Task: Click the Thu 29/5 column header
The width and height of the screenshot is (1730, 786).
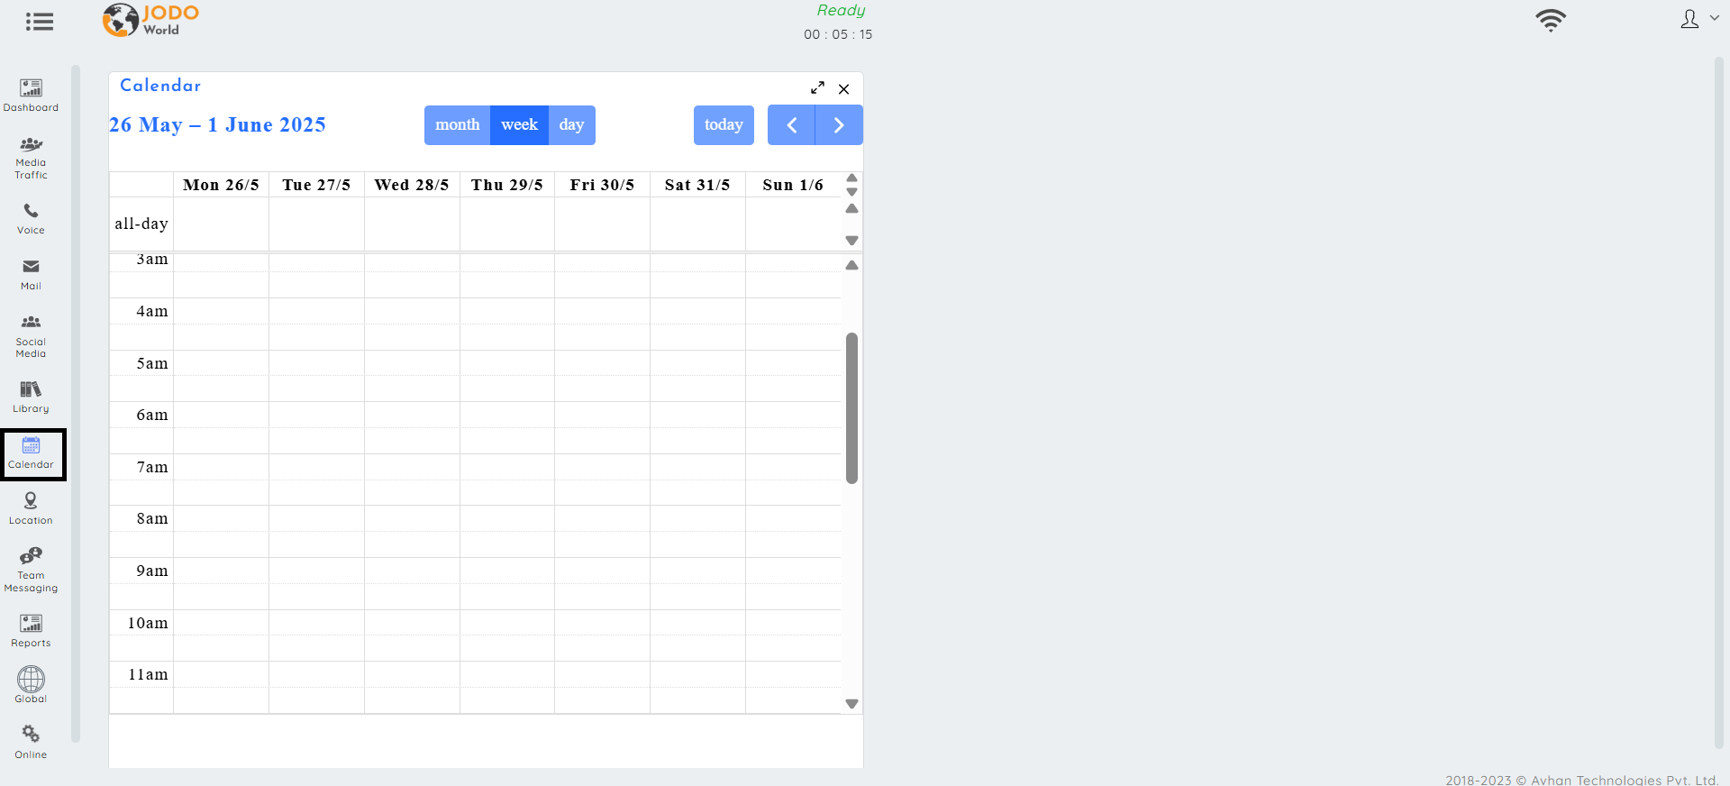Action: 507,185
